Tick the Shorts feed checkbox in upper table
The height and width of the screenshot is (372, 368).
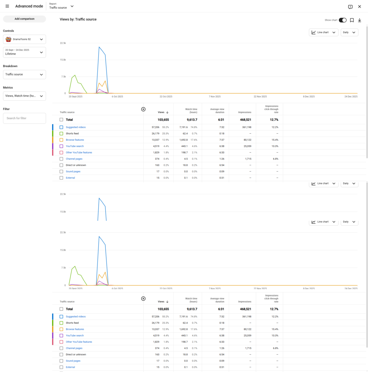[x=61, y=134]
